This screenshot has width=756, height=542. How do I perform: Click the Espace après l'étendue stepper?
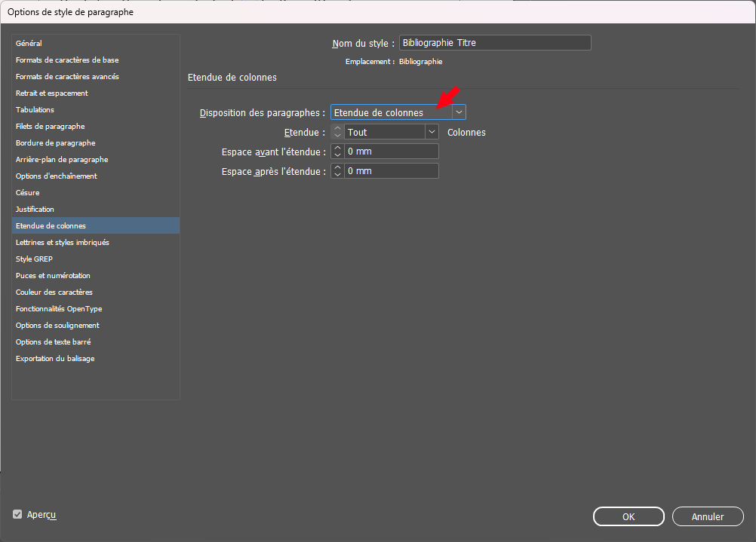pos(337,171)
